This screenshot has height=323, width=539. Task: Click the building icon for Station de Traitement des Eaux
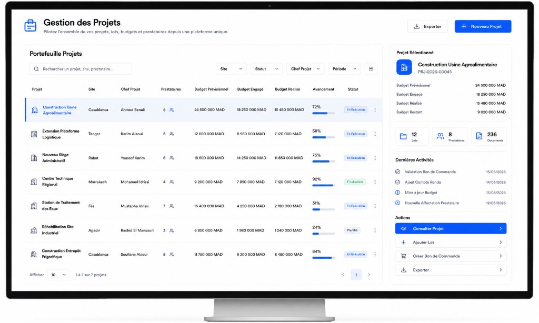pyautogui.click(x=34, y=206)
